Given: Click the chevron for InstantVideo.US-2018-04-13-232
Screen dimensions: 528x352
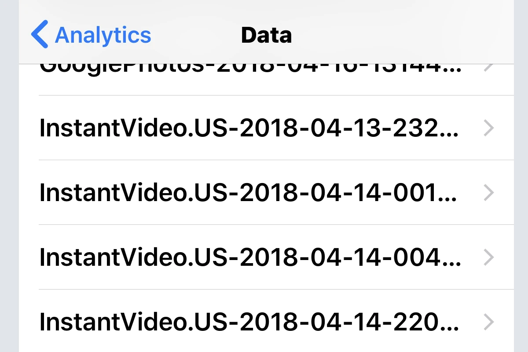Looking at the screenshot, I should click(x=488, y=128).
